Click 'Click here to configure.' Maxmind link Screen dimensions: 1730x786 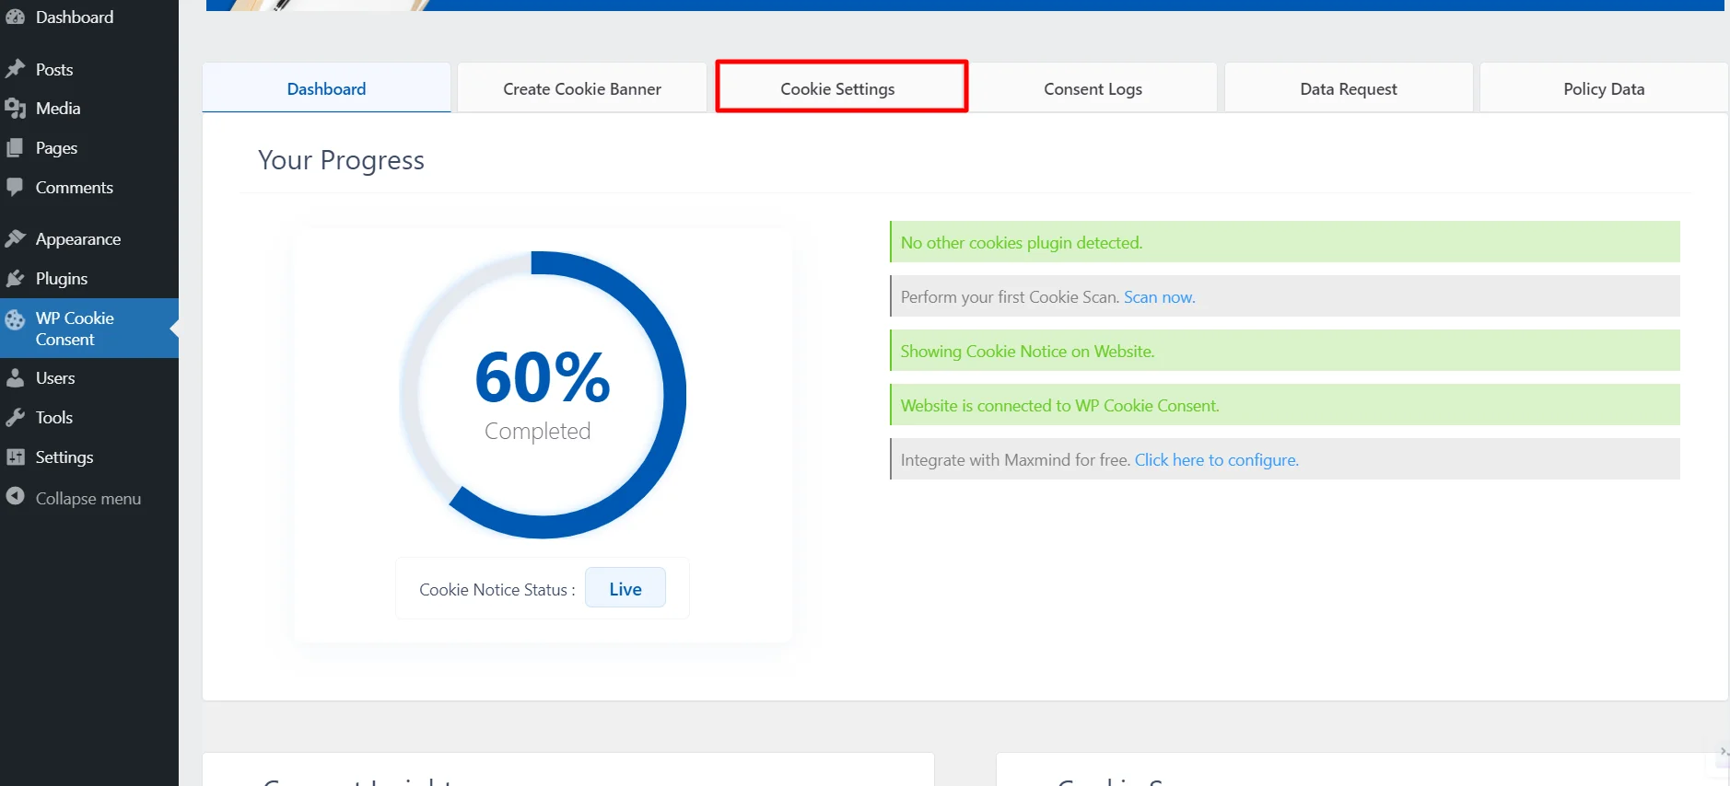pos(1216,460)
